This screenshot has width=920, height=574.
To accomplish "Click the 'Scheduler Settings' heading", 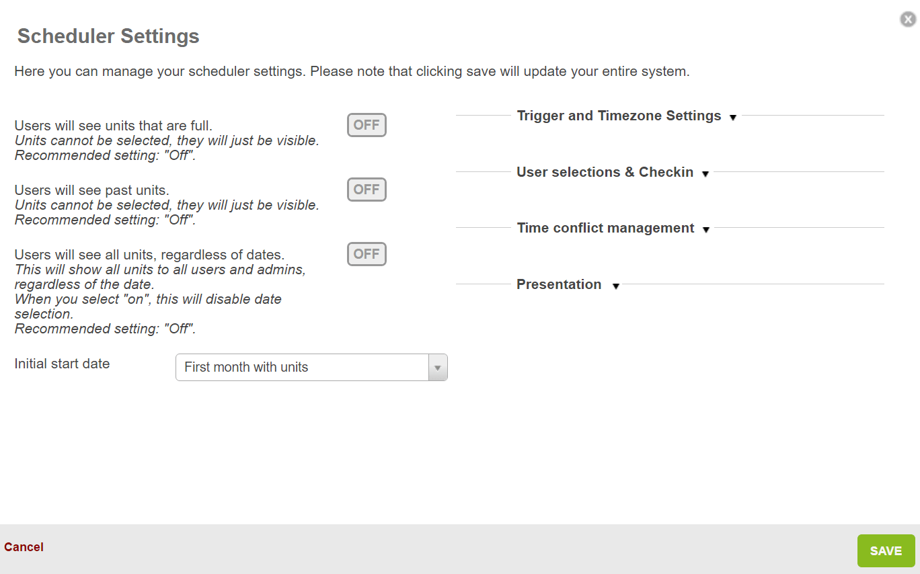I will [x=108, y=36].
